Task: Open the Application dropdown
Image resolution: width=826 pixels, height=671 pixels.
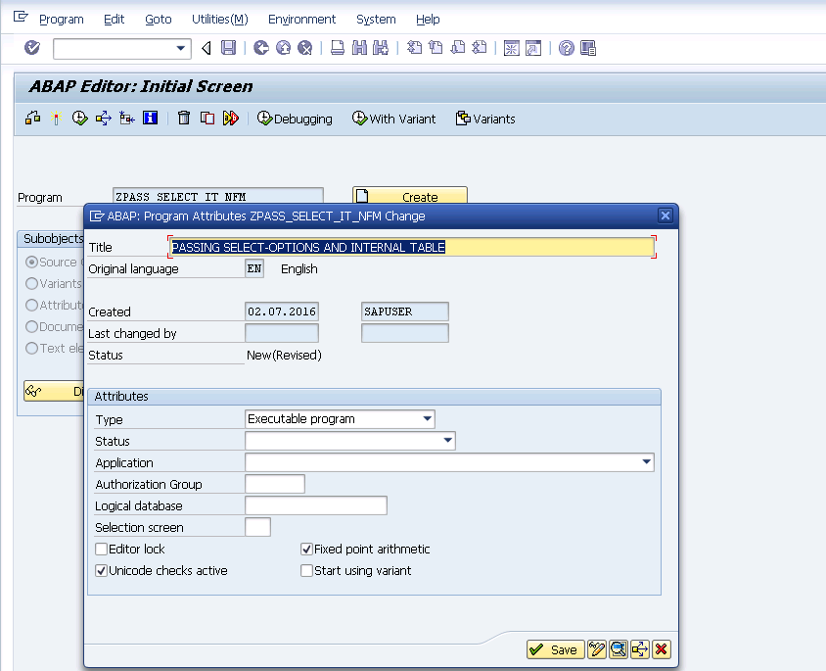Action: click(x=645, y=461)
